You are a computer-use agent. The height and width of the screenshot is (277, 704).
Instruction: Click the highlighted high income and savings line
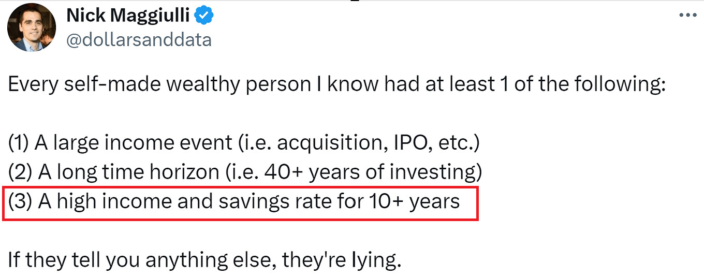coord(234,201)
